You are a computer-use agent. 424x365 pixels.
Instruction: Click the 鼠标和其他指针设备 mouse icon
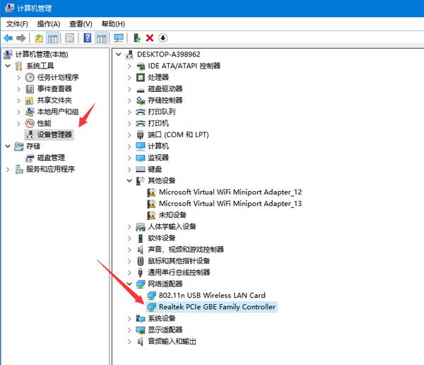pyautogui.click(x=141, y=261)
